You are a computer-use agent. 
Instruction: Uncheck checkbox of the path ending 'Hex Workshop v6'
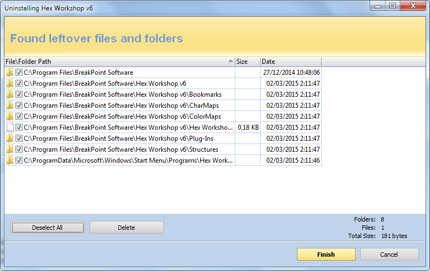pos(19,84)
